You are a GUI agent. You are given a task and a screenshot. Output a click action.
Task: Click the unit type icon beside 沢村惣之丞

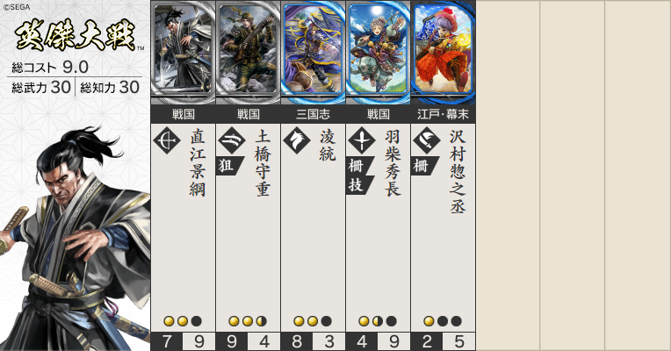pos(427,140)
